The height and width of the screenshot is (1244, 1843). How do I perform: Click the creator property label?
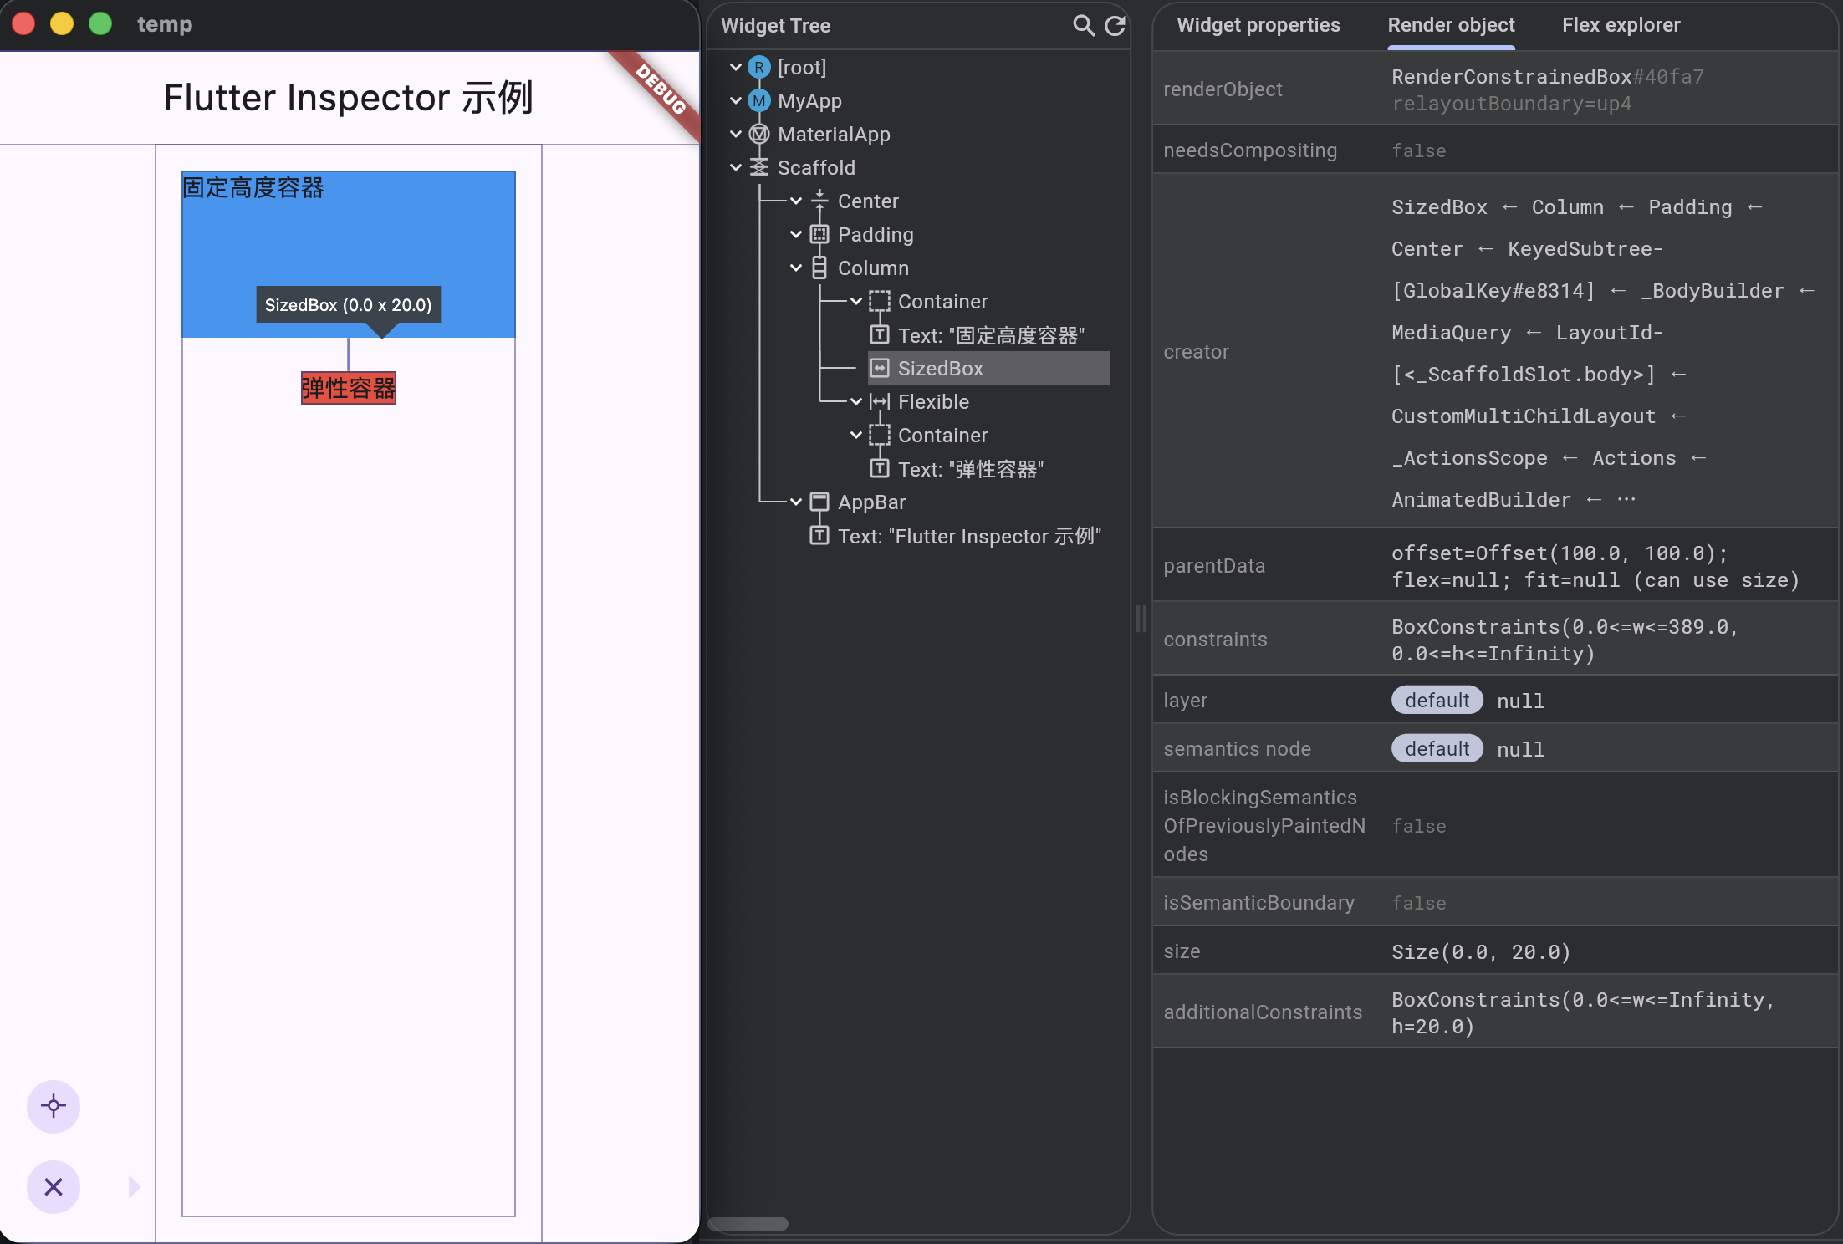[1196, 352]
